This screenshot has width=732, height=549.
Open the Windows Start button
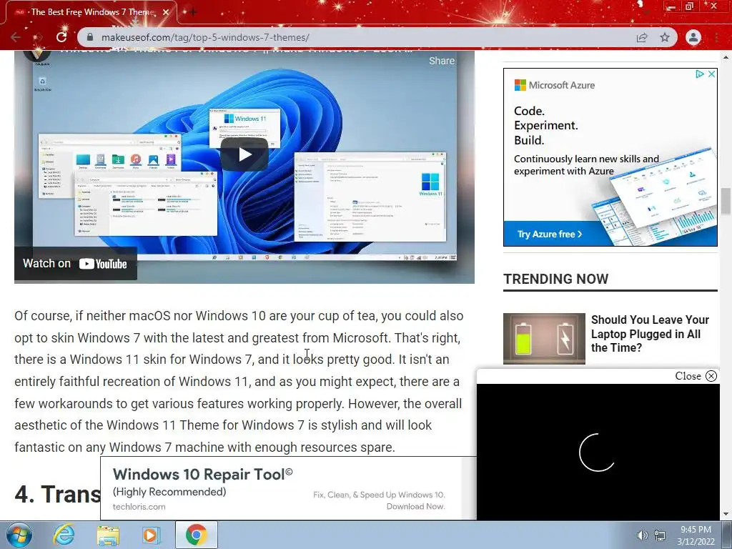(x=19, y=535)
